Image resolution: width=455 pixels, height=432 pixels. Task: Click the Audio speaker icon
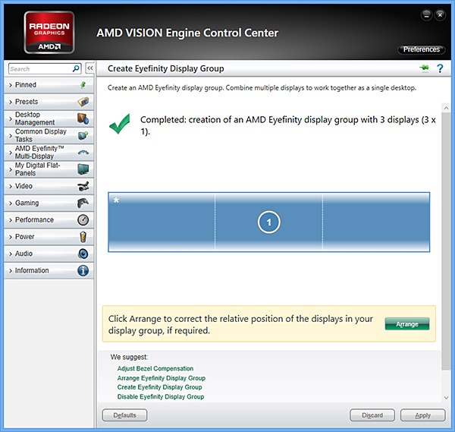(x=83, y=254)
